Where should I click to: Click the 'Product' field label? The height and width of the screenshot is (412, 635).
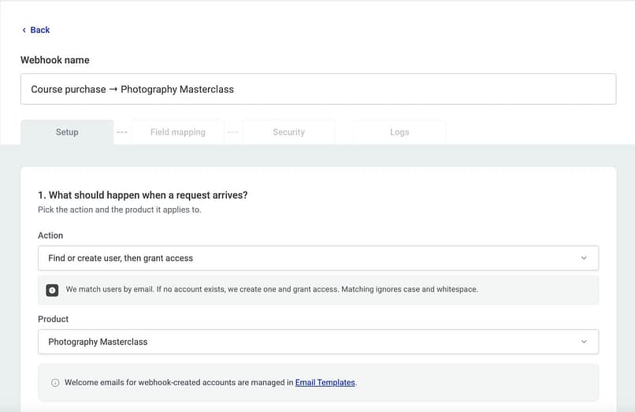pyautogui.click(x=53, y=319)
